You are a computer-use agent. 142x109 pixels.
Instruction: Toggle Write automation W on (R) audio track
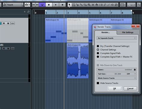(x=8, y=49)
